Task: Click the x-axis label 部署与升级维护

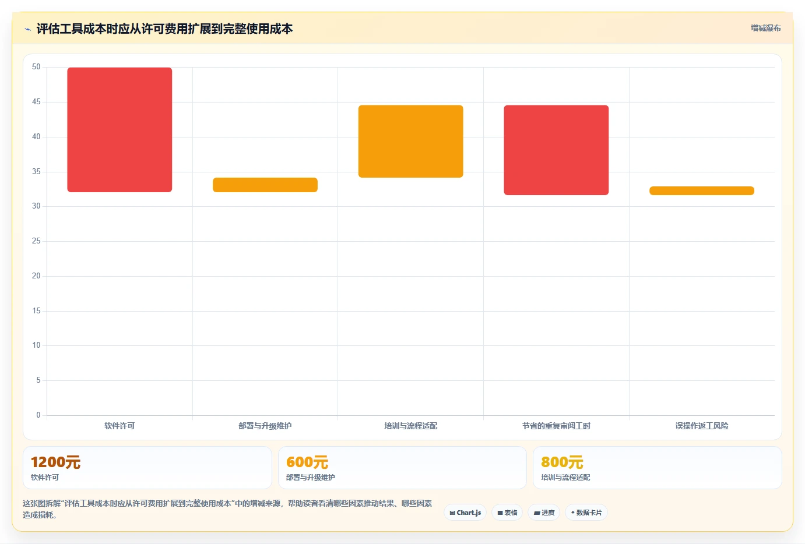Action: pyautogui.click(x=265, y=426)
